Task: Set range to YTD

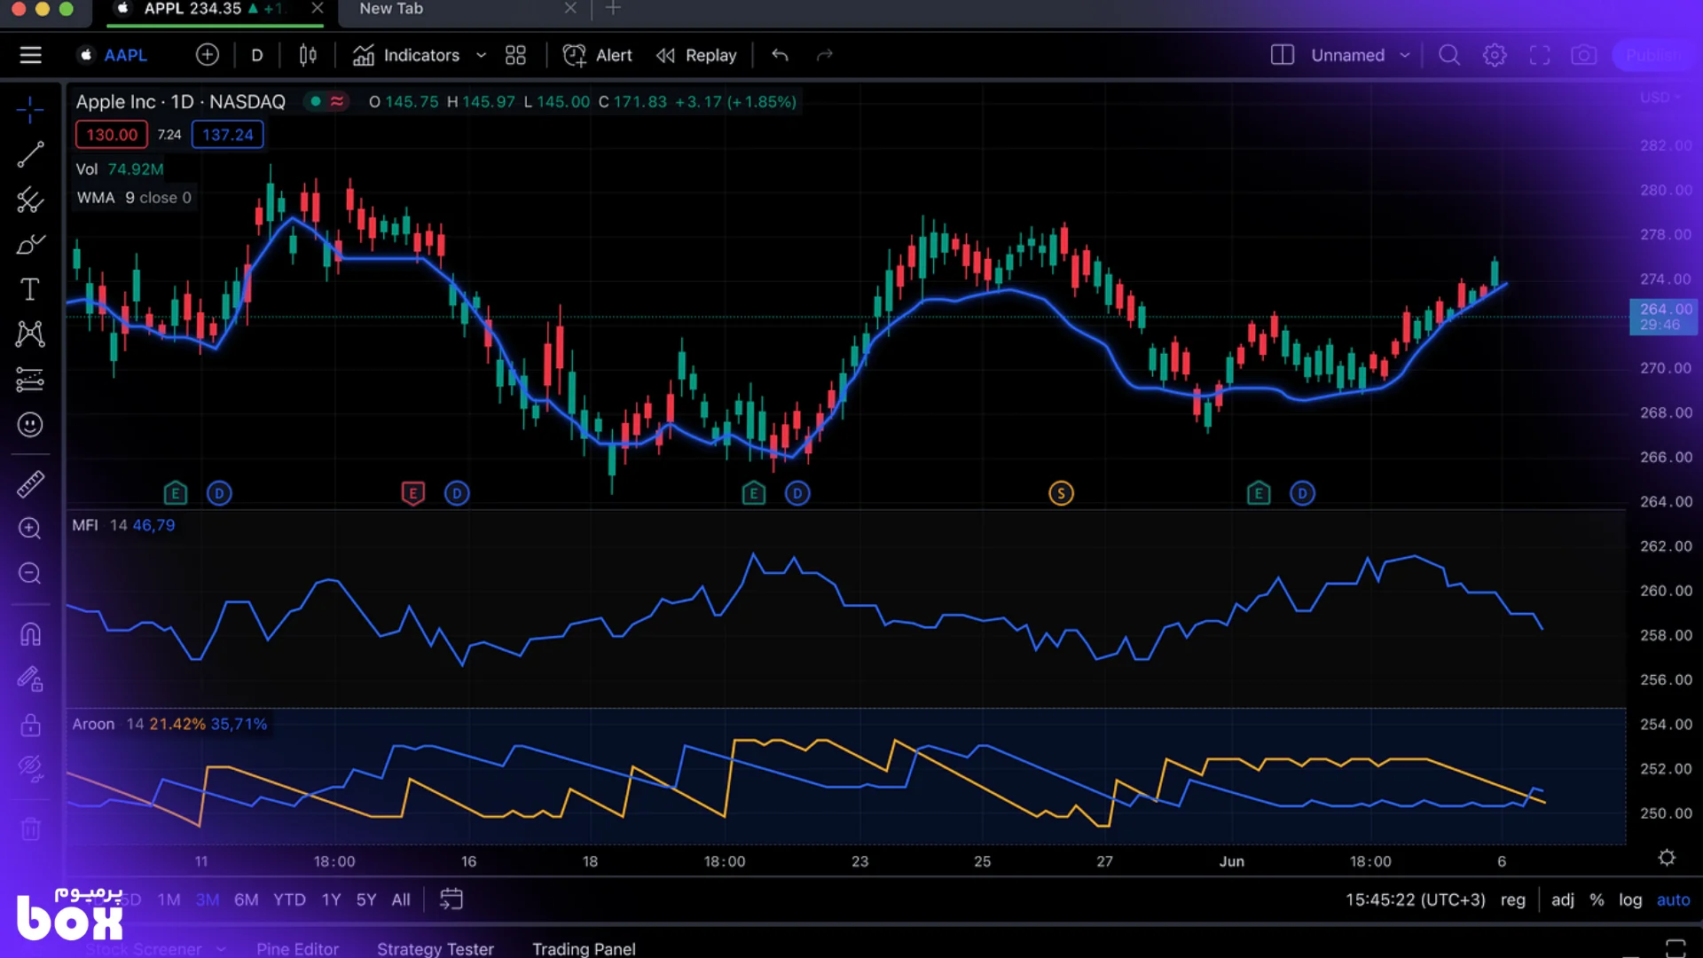Action: [289, 899]
